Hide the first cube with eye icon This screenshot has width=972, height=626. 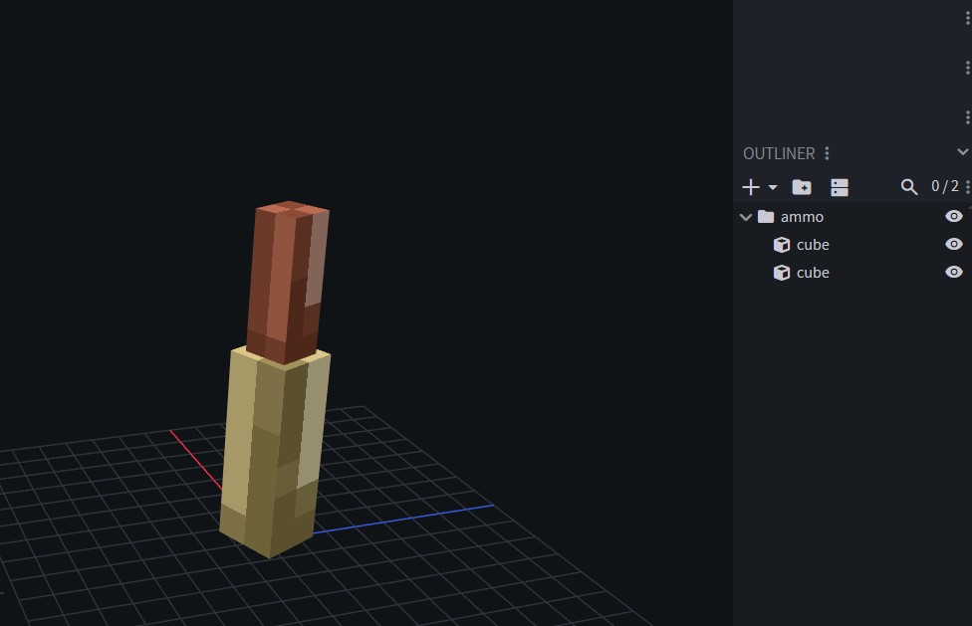953,244
